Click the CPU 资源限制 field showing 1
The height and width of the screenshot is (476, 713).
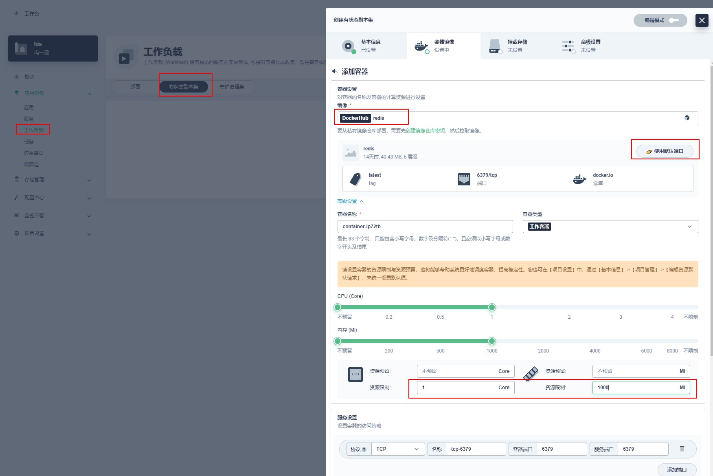click(x=465, y=388)
